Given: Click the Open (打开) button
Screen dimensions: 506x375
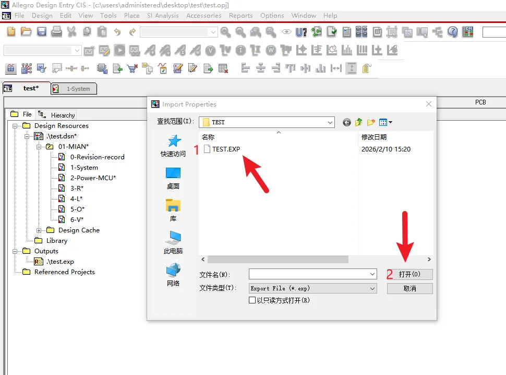Looking at the screenshot, I should pos(409,274).
